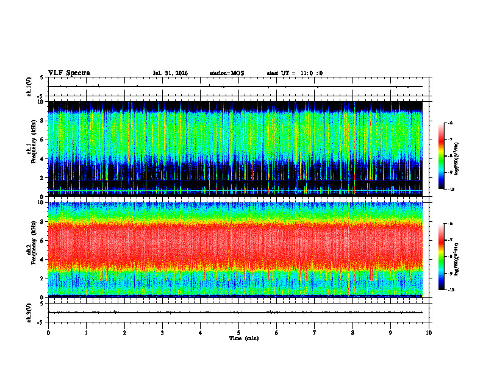Click the 5 minute tick label
This screenshot has width=483, height=373.
pos(238,333)
